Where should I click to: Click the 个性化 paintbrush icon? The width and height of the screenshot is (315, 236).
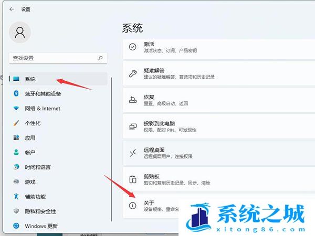[x=16, y=123]
